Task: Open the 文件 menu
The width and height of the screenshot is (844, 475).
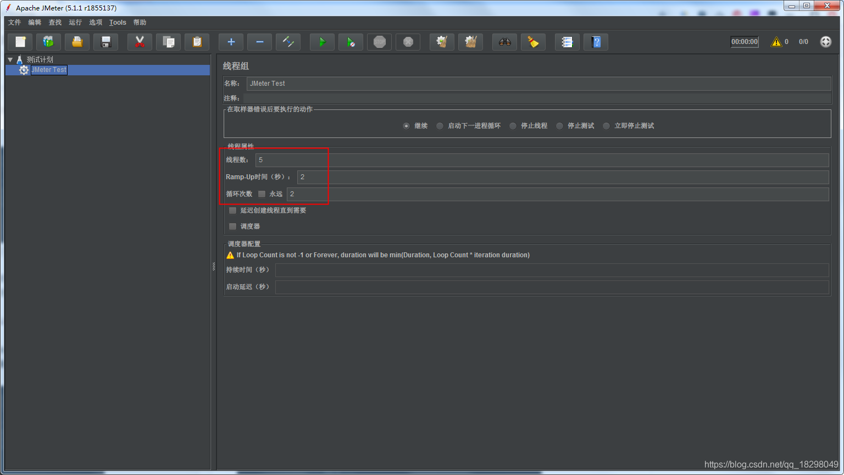Action: (14, 23)
